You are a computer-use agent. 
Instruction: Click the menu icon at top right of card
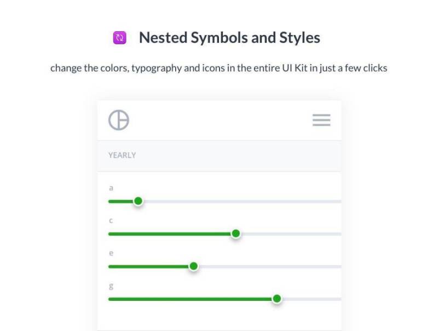point(321,120)
